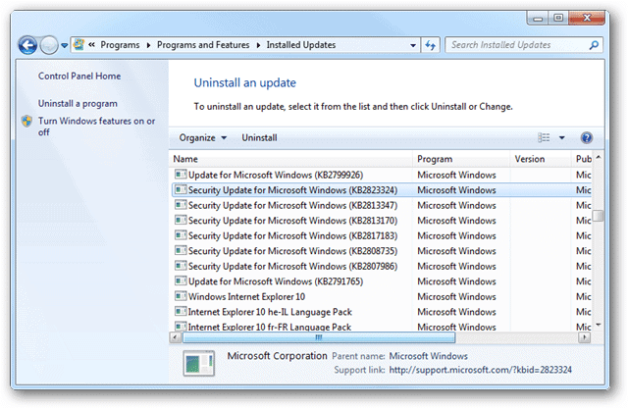Click the change view icon
Viewport: 628px width, 408px height.
544,137
